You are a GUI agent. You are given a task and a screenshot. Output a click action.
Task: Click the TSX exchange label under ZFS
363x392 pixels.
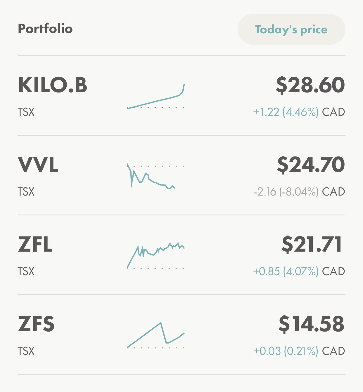(x=26, y=351)
